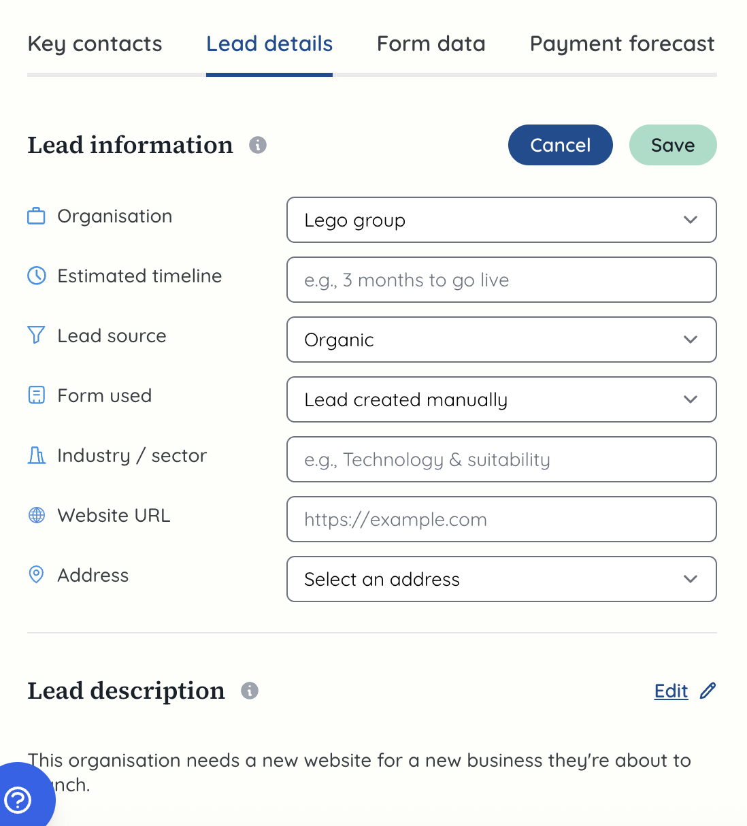Click the Lead source funnel icon
The image size is (747, 826).
pyautogui.click(x=36, y=335)
